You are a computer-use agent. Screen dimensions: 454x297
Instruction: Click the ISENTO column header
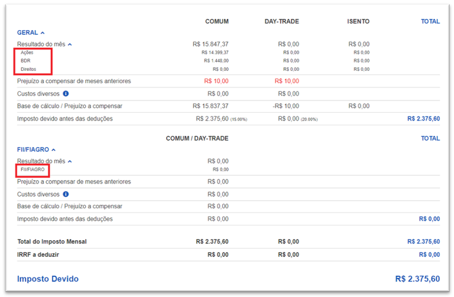[x=358, y=21]
